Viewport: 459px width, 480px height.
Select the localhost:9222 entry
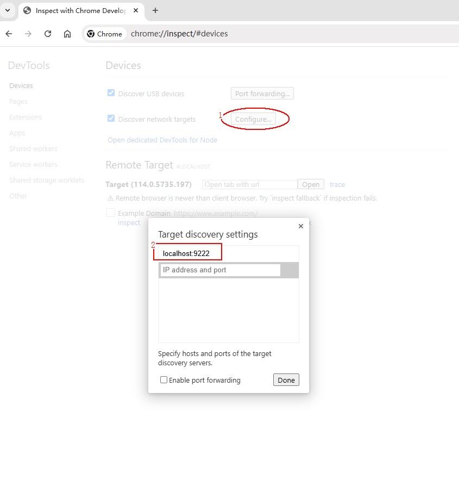click(x=186, y=253)
